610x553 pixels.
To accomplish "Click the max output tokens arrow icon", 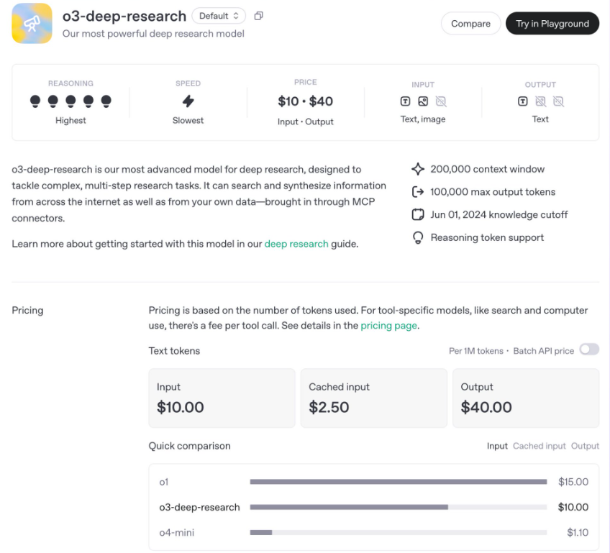I will [x=417, y=192].
